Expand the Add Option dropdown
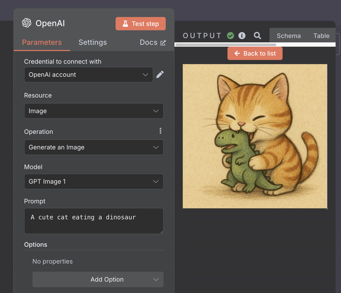 (x=98, y=279)
